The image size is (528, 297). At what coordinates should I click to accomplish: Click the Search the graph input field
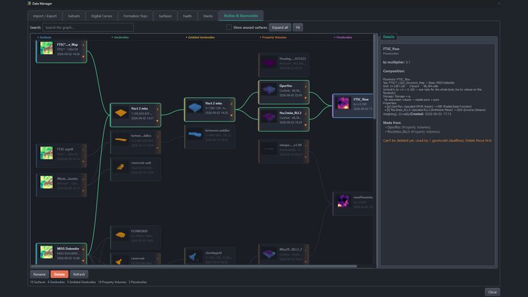pos(88,27)
